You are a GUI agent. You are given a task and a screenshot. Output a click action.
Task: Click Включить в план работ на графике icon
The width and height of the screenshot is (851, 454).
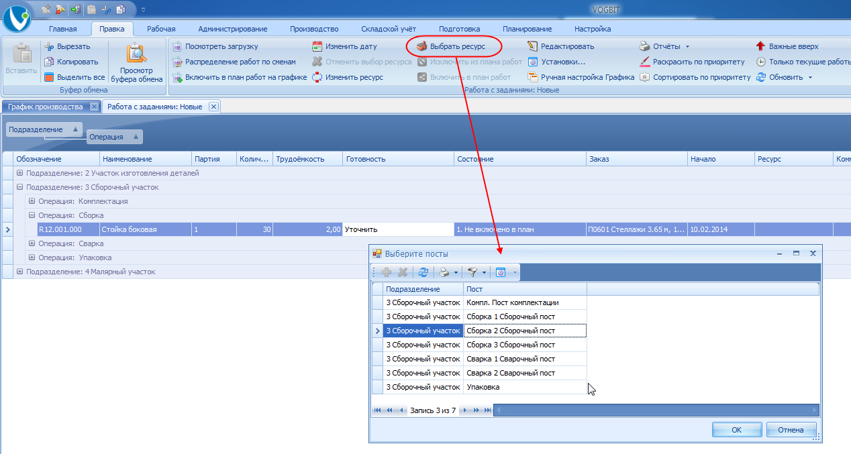coord(177,77)
